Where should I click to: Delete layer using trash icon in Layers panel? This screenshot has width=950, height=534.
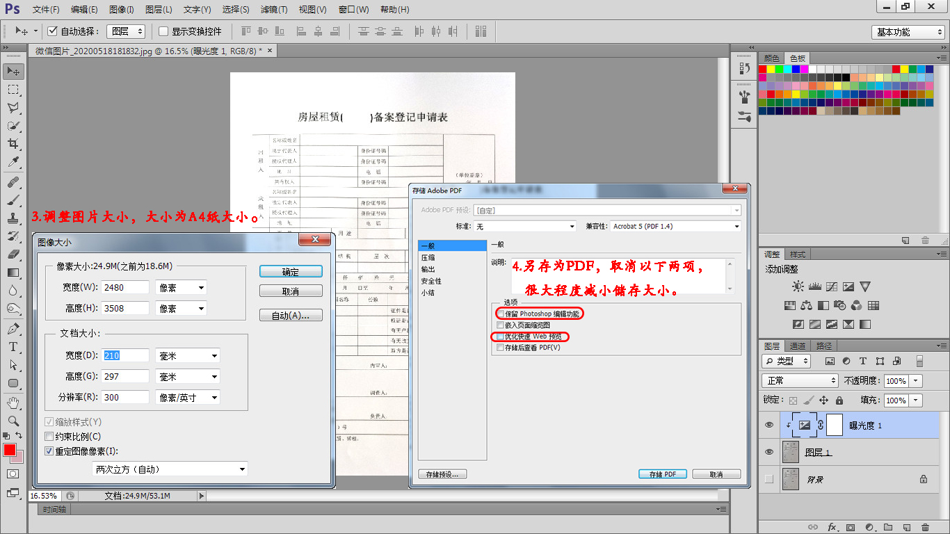(925, 527)
